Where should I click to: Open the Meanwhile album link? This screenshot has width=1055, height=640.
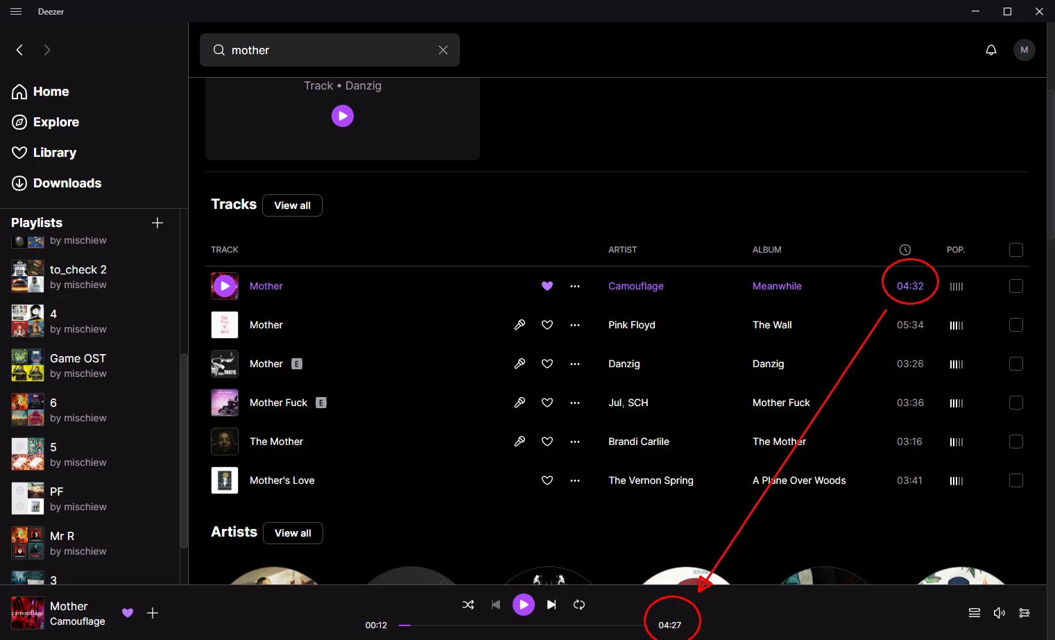coord(777,286)
